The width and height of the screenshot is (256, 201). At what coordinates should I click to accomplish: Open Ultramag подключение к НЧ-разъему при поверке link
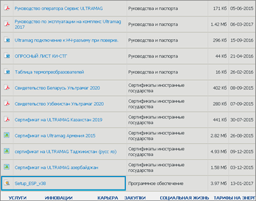coord(66,40)
